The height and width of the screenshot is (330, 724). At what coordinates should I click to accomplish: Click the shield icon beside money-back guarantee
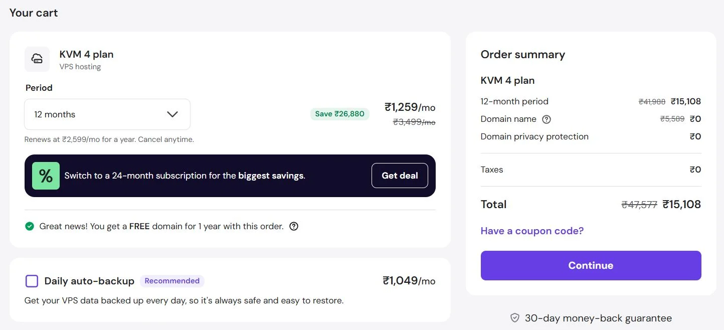(515, 318)
